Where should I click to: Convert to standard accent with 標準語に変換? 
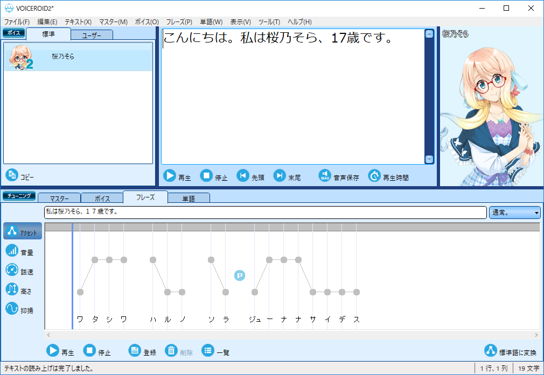pyautogui.click(x=511, y=351)
